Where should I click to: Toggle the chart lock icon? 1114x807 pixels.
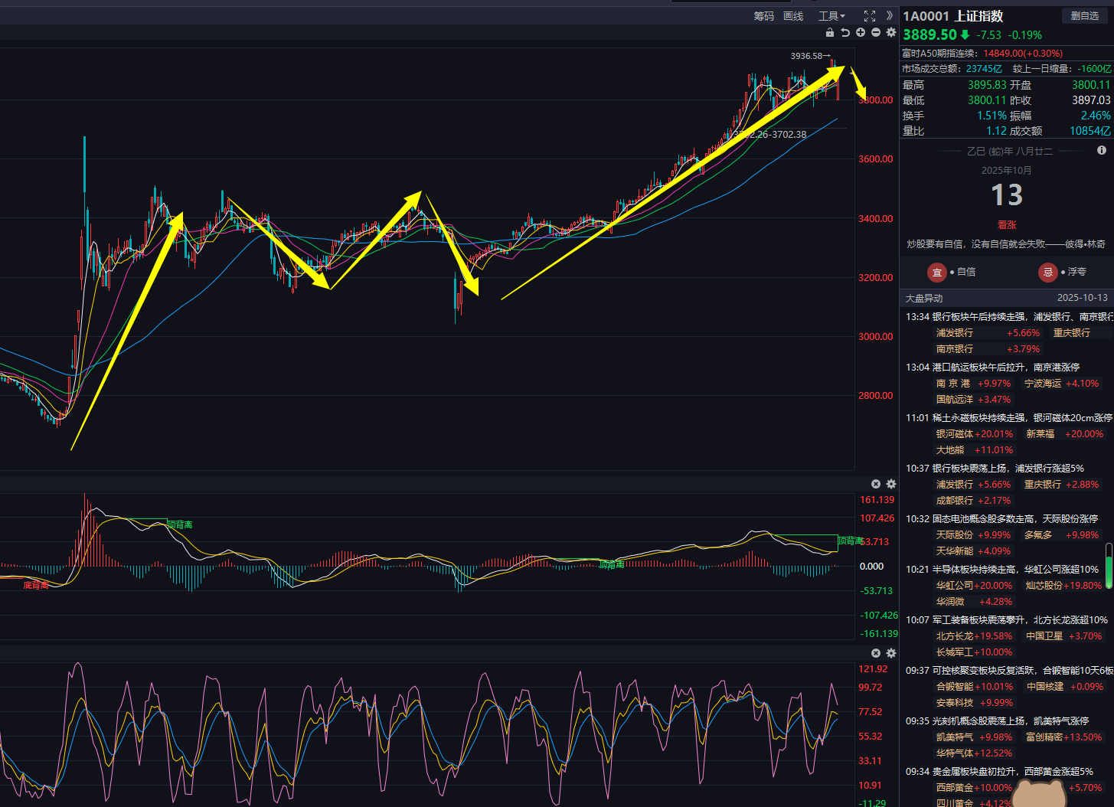830,32
